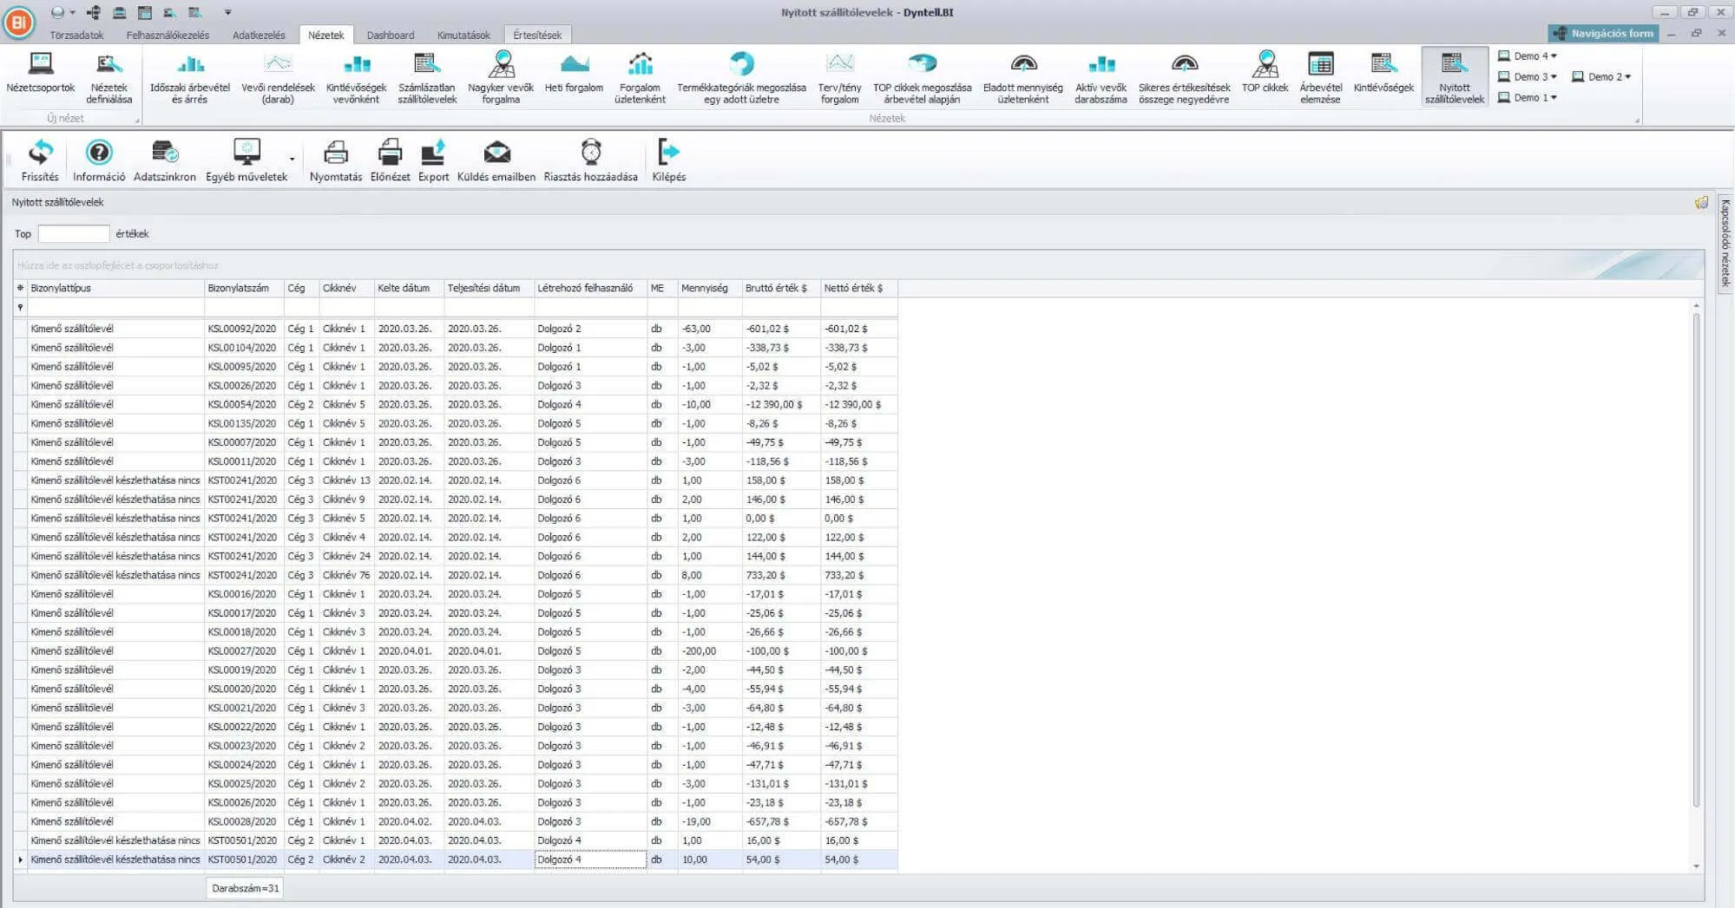Start Adatszinkron data synchronization
Viewport: 1735px width, 908px height.
click(164, 154)
